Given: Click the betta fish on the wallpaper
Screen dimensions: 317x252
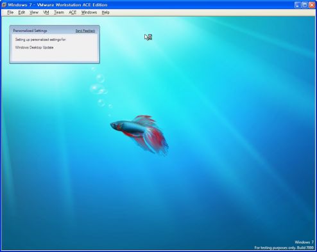Looking at the screenshot, I should click(x=139, y=134).
